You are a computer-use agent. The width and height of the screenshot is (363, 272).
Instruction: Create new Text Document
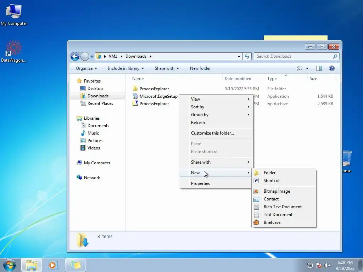tap(284, 215)
